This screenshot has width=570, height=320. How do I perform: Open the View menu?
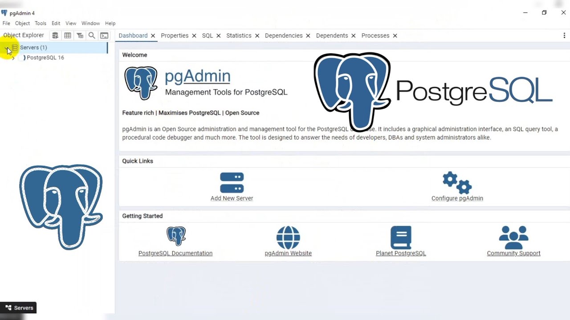pos(71,23)
